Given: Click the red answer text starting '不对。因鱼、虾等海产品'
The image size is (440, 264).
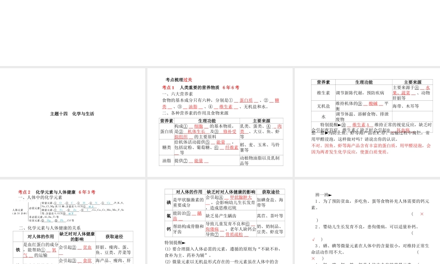Looking at the screenshot, I should point(370,149).
